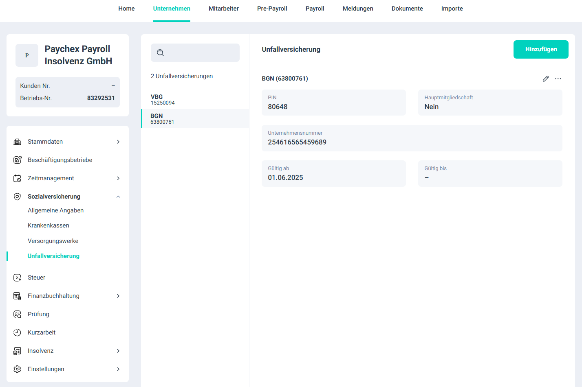Click the Zeitmanagement calendar clock icon
The width and height of the screenshot is (582, 387).
click(x=17, y=178)
